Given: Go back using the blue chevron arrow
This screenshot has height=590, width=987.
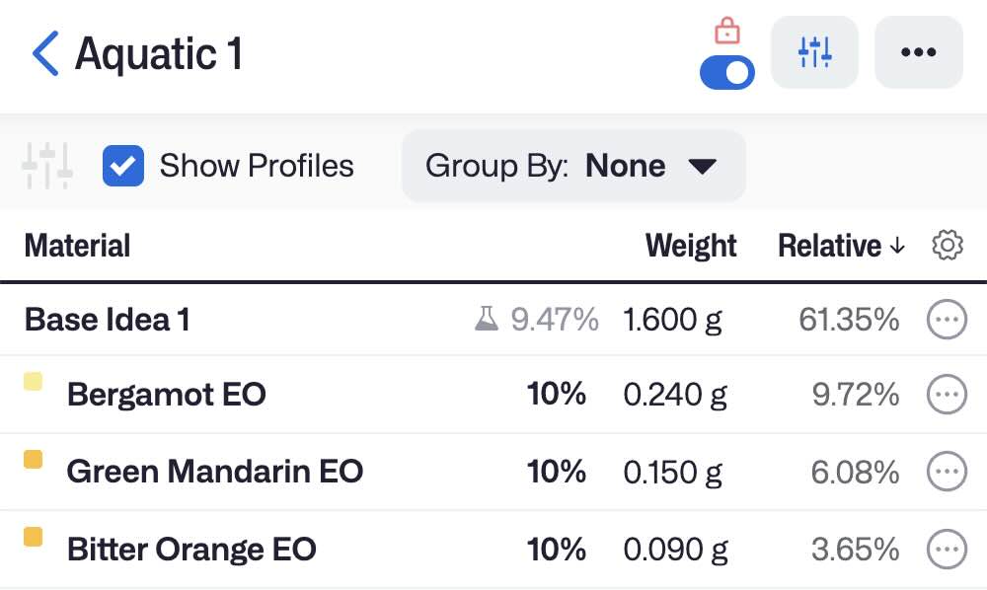Looking at the screenshot, I should (x=45, y=53).
